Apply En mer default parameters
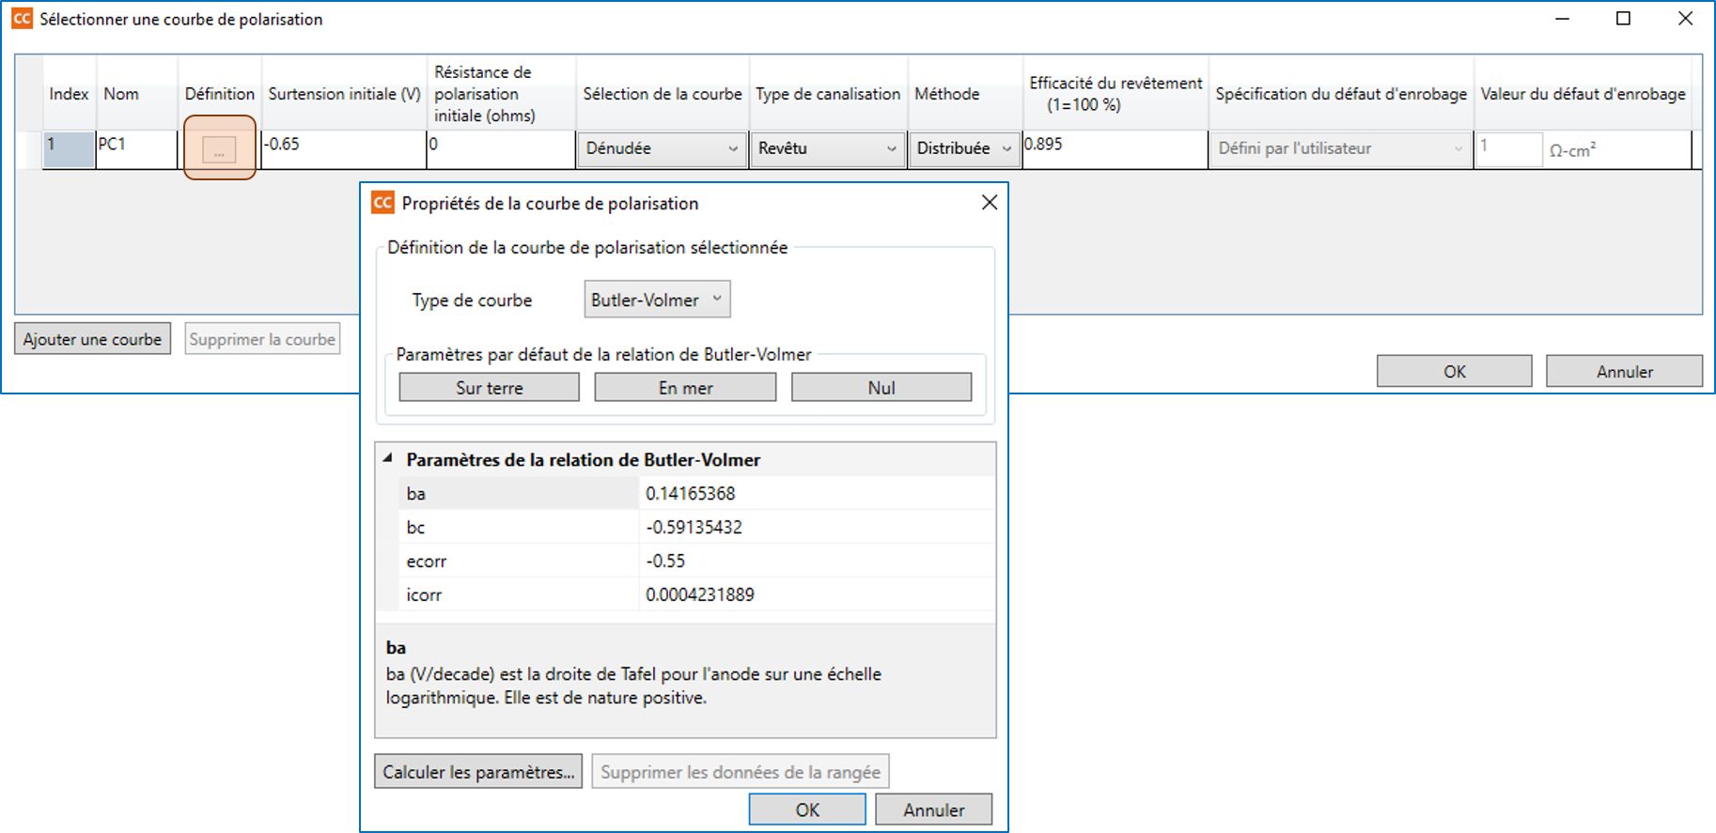 point(685,388)
